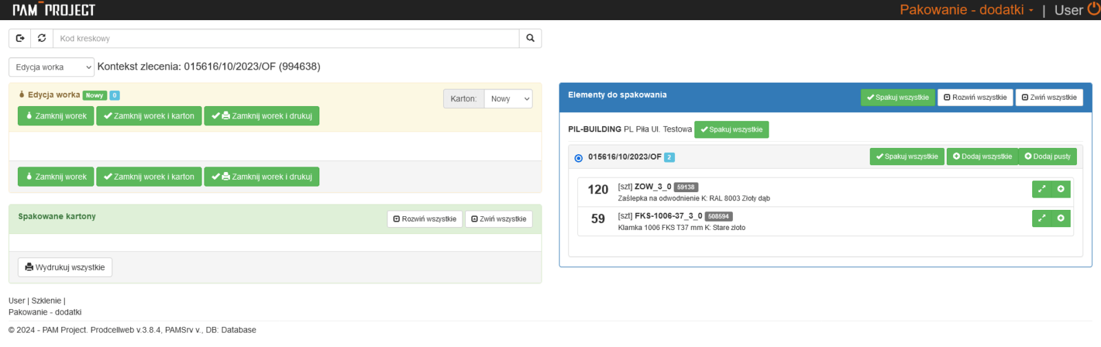This screenshot has width=1101, height=347.
Task: Click Dodaj pusty button
Action: [x=1047, y=157]
